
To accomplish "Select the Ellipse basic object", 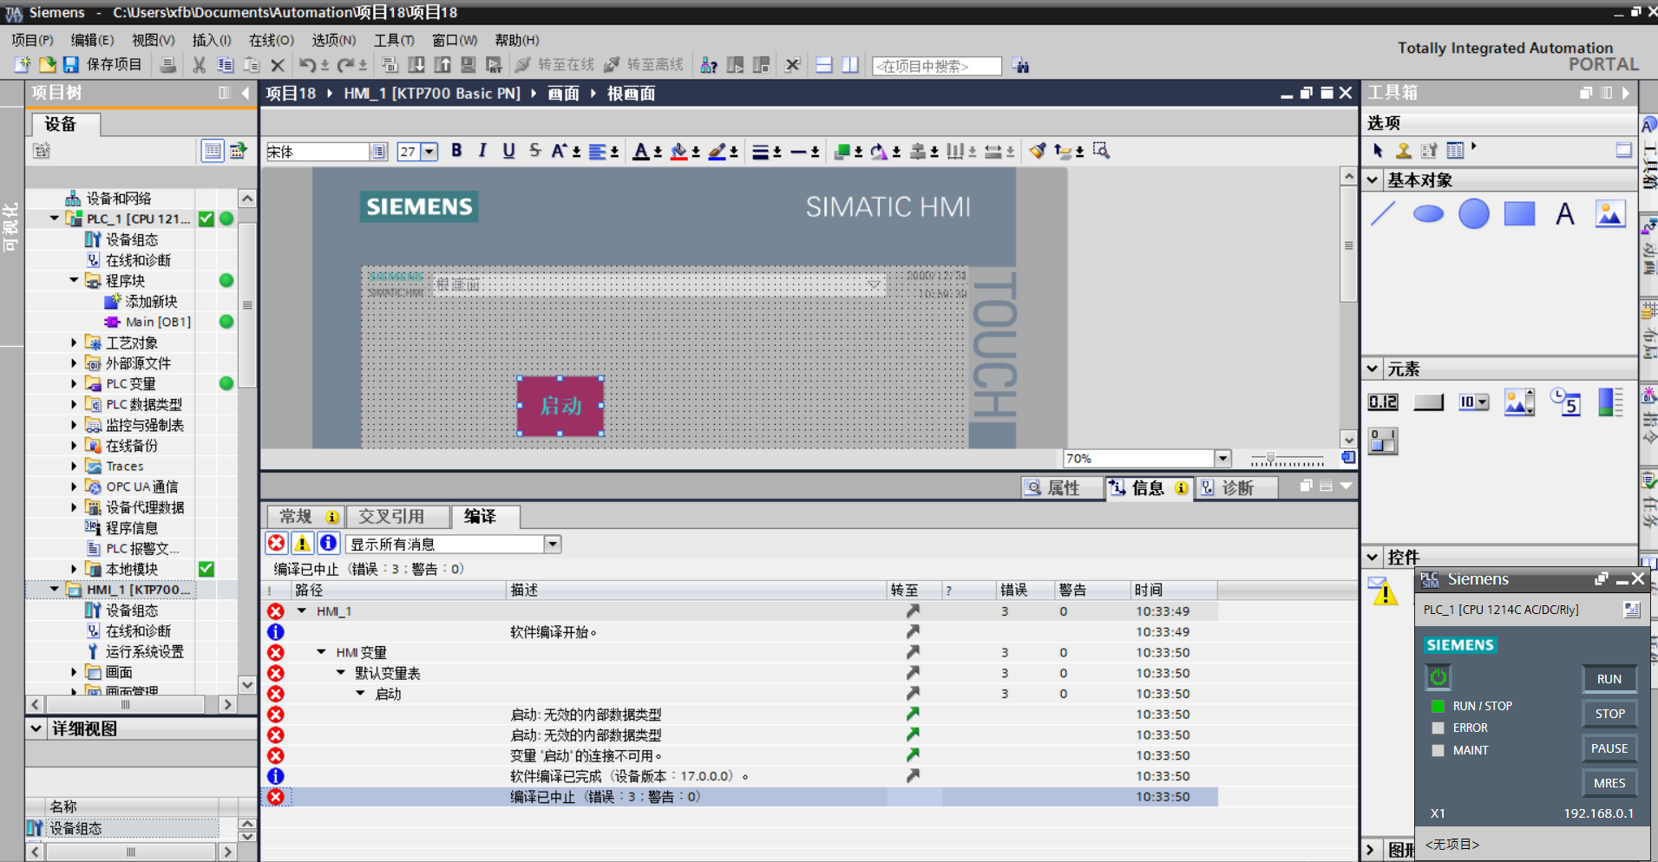I will point(1428,213).
